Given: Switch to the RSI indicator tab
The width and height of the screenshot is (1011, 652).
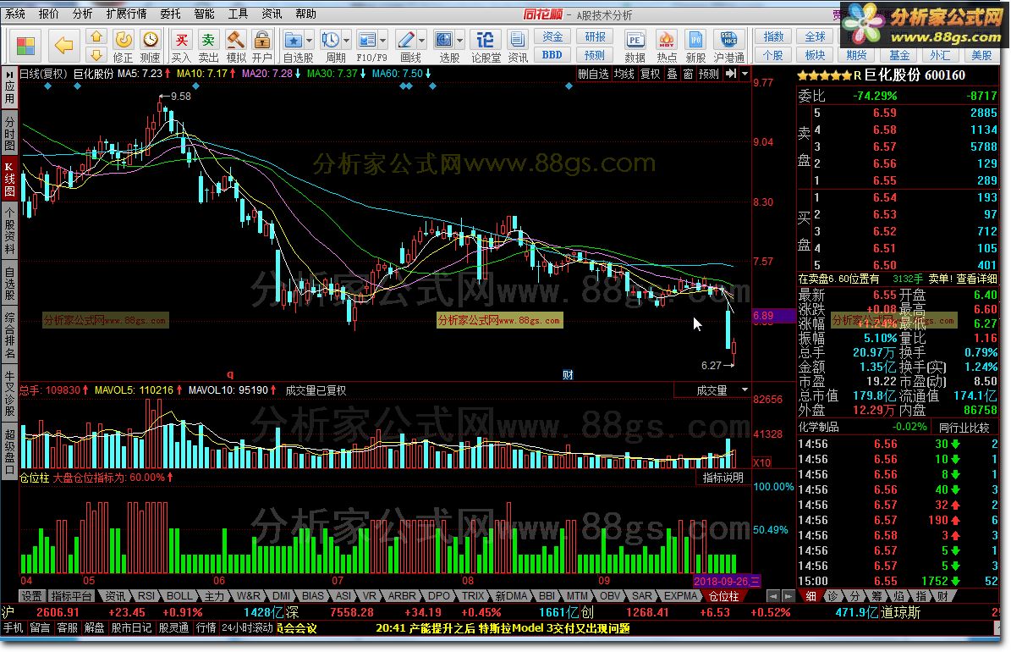Looking at the screenshot, I should point(146,596).
